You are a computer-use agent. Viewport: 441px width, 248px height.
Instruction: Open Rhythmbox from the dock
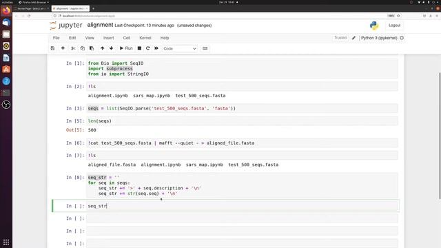[x=6, y=46]
